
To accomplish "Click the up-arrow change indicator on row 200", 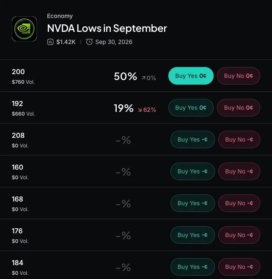I will tap(149, 78).
